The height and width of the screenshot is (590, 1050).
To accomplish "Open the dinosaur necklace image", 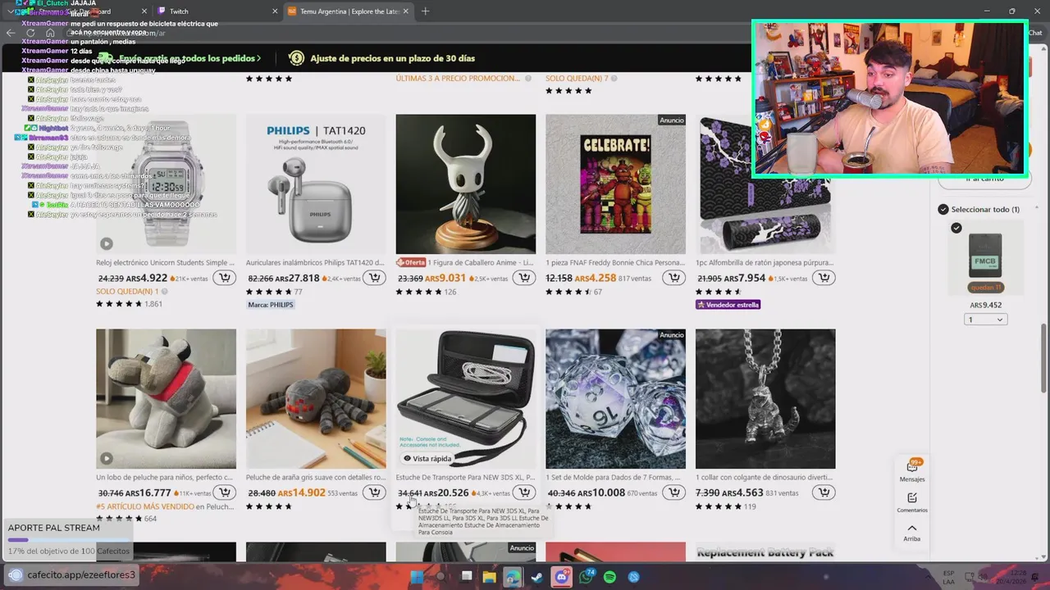I will (765, 399).
